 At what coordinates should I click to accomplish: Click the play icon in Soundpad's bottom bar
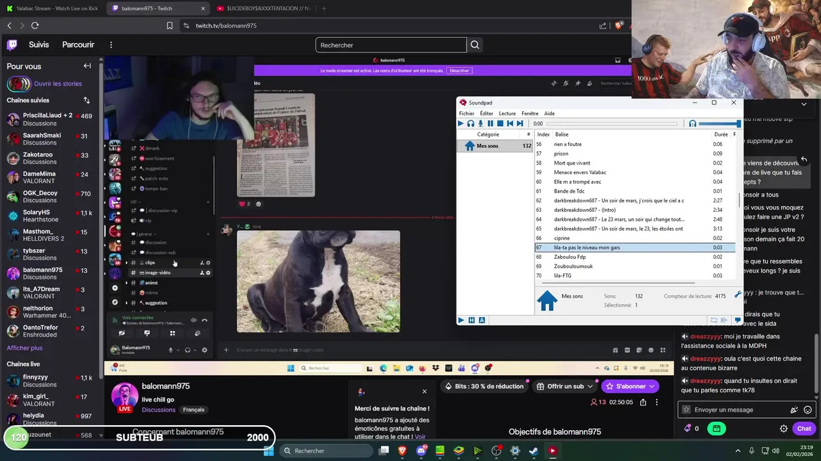click(x=461, y=320)
